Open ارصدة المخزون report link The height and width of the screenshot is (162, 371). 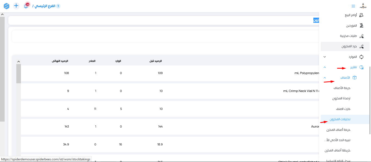(341, 99)
